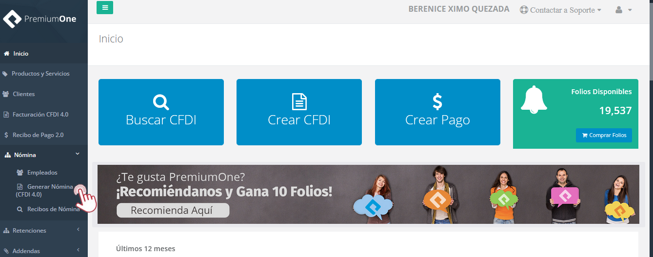Select Facturación CFDI 4.0 menu item
This screenshot has height=257, width=653.
(x=40, y=115)
